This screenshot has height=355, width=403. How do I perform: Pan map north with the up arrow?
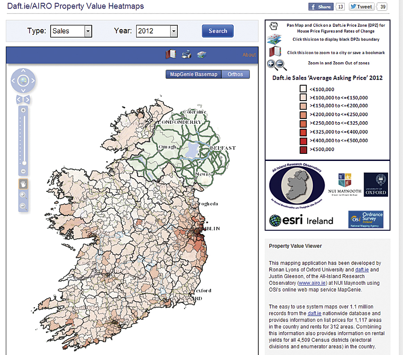click(23, 71)
